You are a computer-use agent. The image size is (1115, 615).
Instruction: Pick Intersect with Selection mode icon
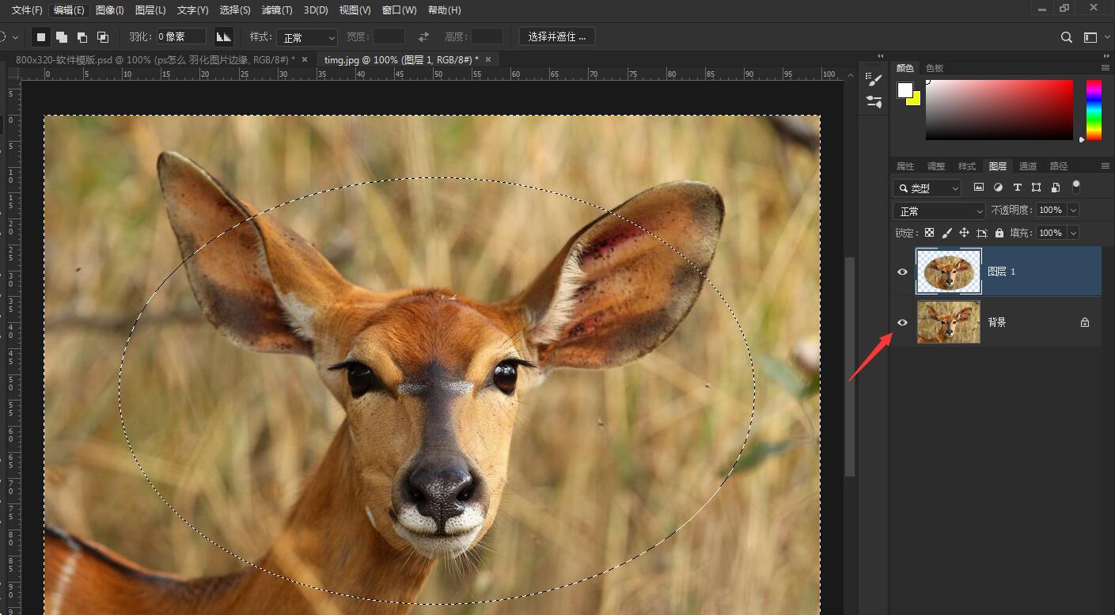103,37
